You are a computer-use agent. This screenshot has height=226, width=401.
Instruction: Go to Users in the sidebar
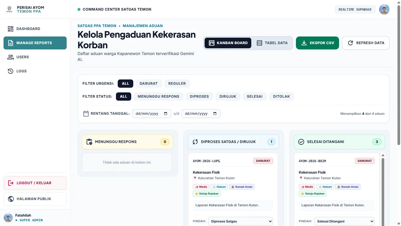point(35,57)
